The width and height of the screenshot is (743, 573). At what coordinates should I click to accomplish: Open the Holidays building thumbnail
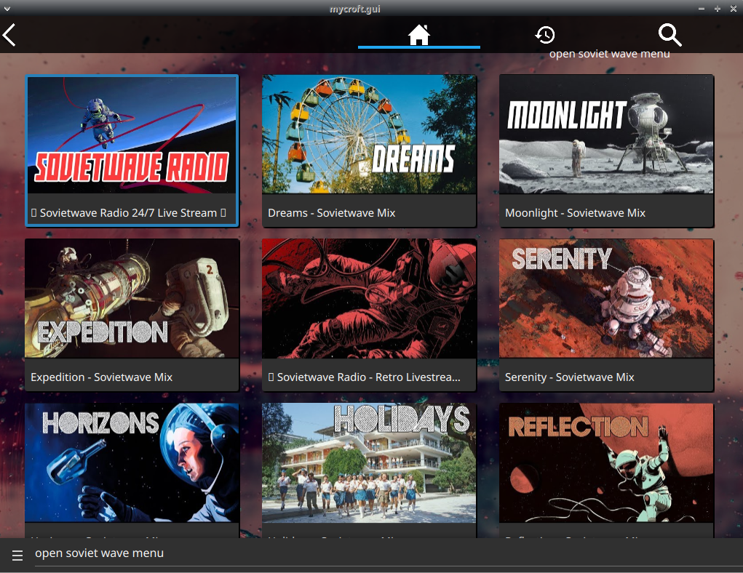point(369,462)
